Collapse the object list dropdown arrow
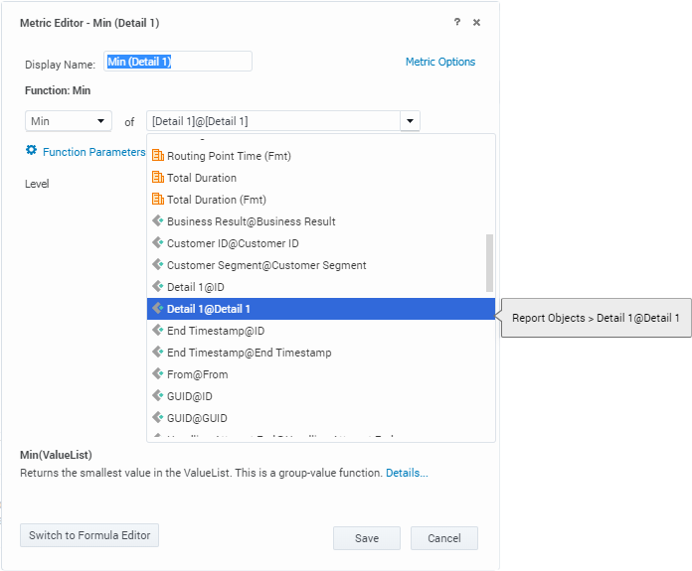 (410, 121)
